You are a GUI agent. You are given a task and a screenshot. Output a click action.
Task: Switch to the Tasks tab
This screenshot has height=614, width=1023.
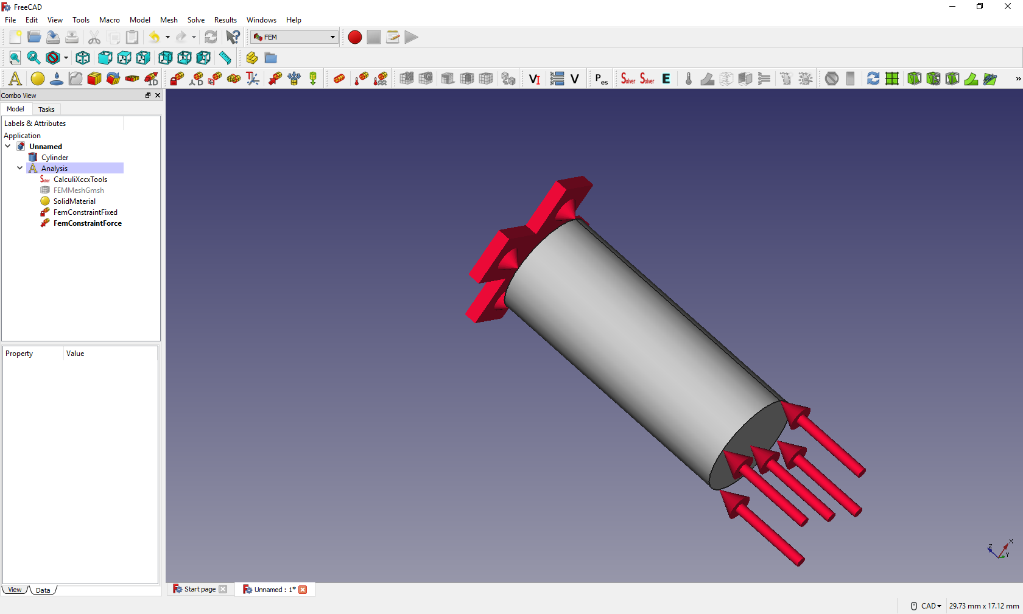(x=46, y=110)
